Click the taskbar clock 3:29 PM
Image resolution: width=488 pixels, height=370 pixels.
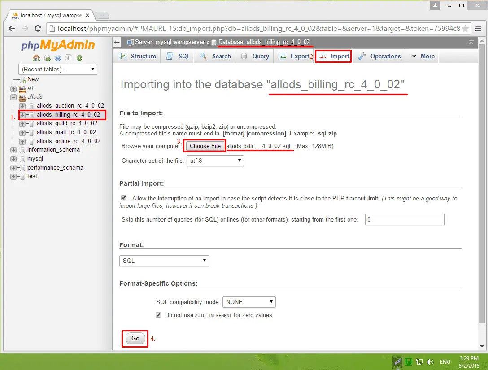click(469, 358)
